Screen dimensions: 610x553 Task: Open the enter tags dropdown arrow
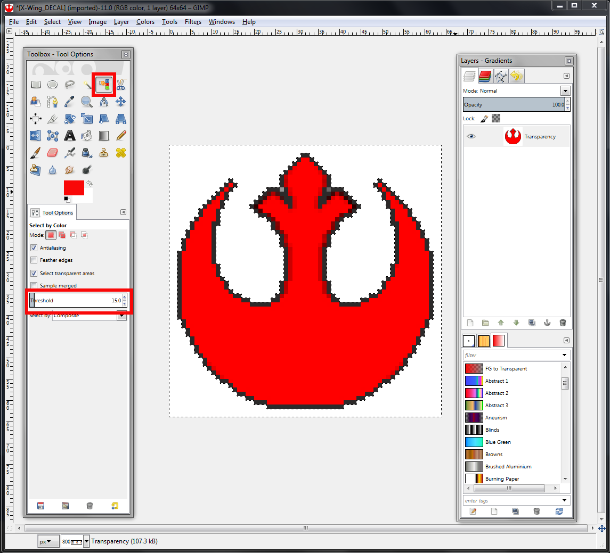point(565,500)
